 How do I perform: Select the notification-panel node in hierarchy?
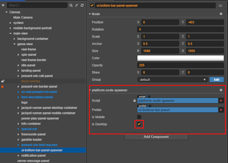pos(33,156)
